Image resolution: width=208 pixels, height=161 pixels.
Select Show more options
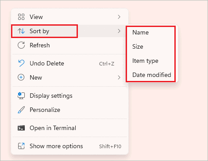click(x=69, y=146)
